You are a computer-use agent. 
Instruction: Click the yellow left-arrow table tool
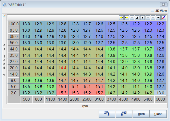coord(127,18)
